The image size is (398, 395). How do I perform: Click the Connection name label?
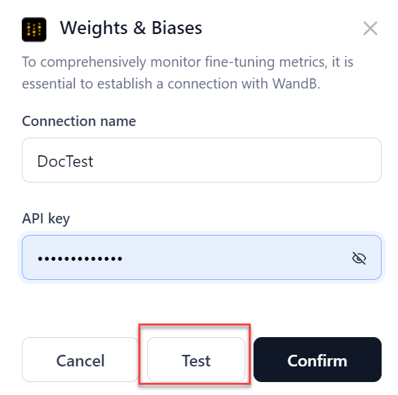point(79,121)
